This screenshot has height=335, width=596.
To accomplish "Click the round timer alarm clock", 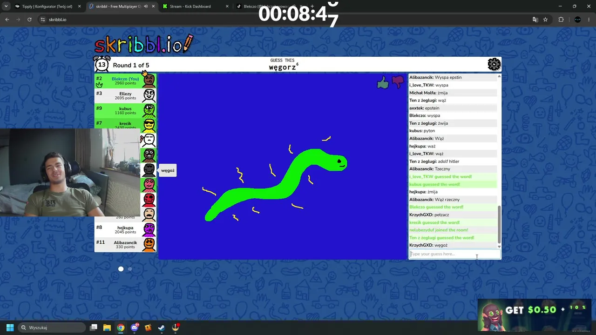I will 102,64.
